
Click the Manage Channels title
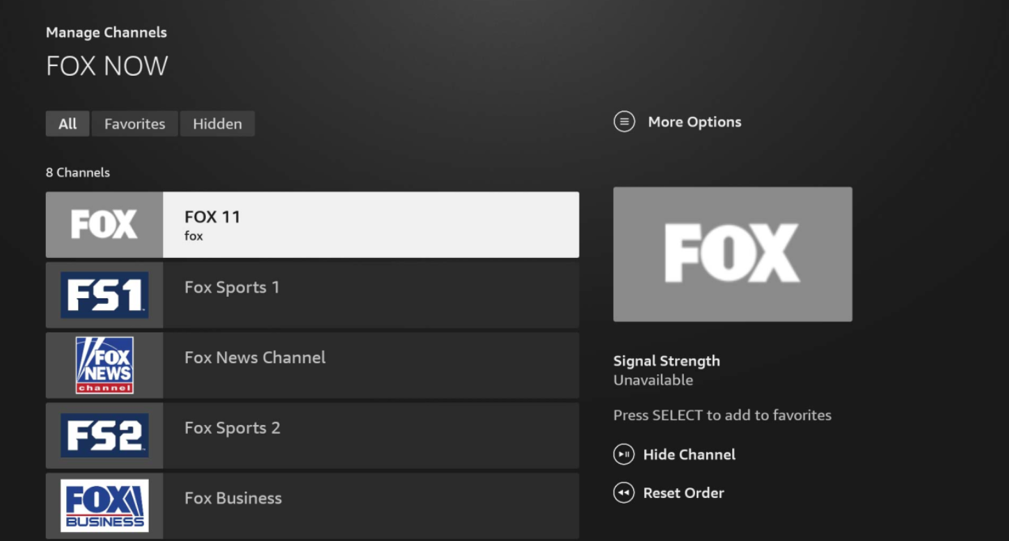106,33
